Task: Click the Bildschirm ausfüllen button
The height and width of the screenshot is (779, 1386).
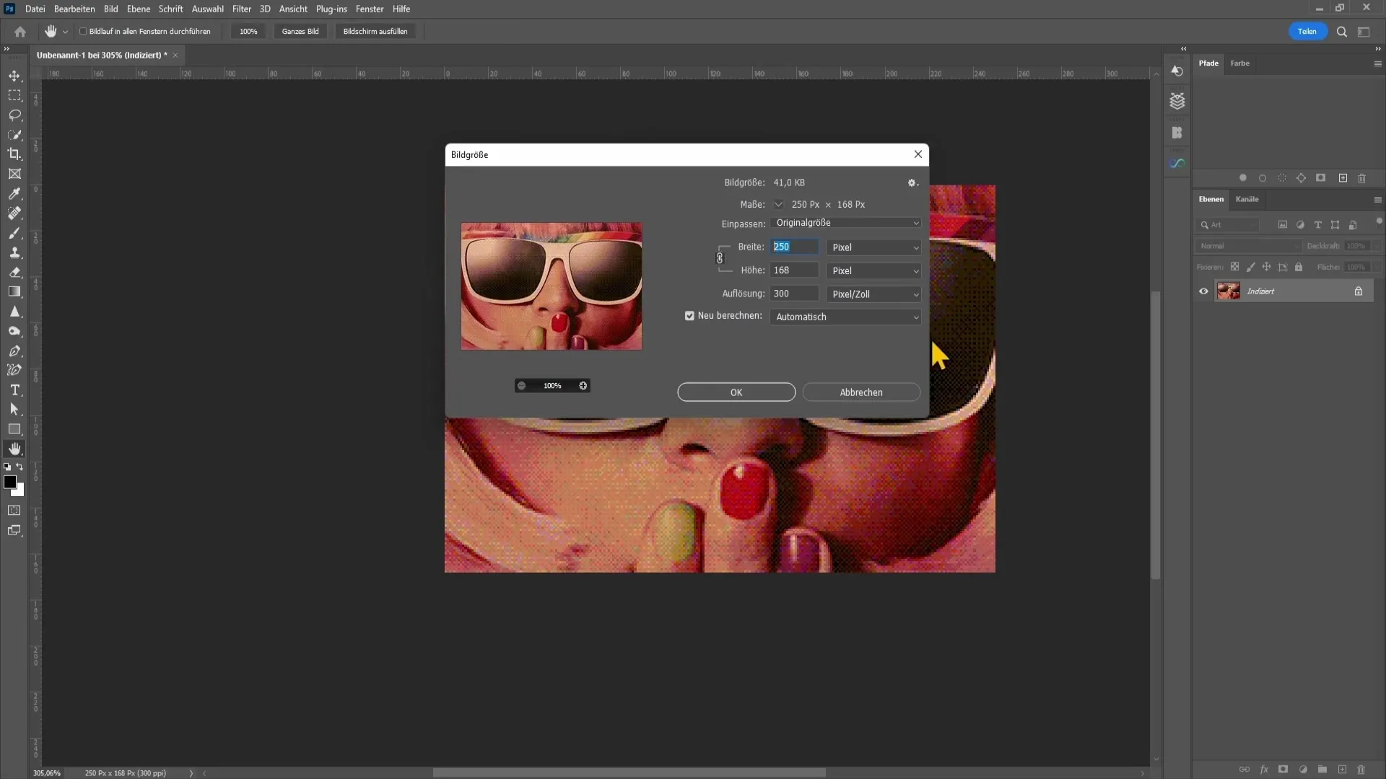Action: [375, 32]
